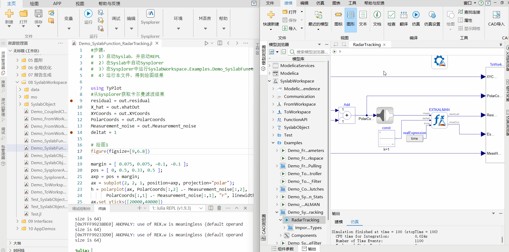Click the 新建 (New) file icon
This screenshot has width=509, height=252.
point(9,14)
